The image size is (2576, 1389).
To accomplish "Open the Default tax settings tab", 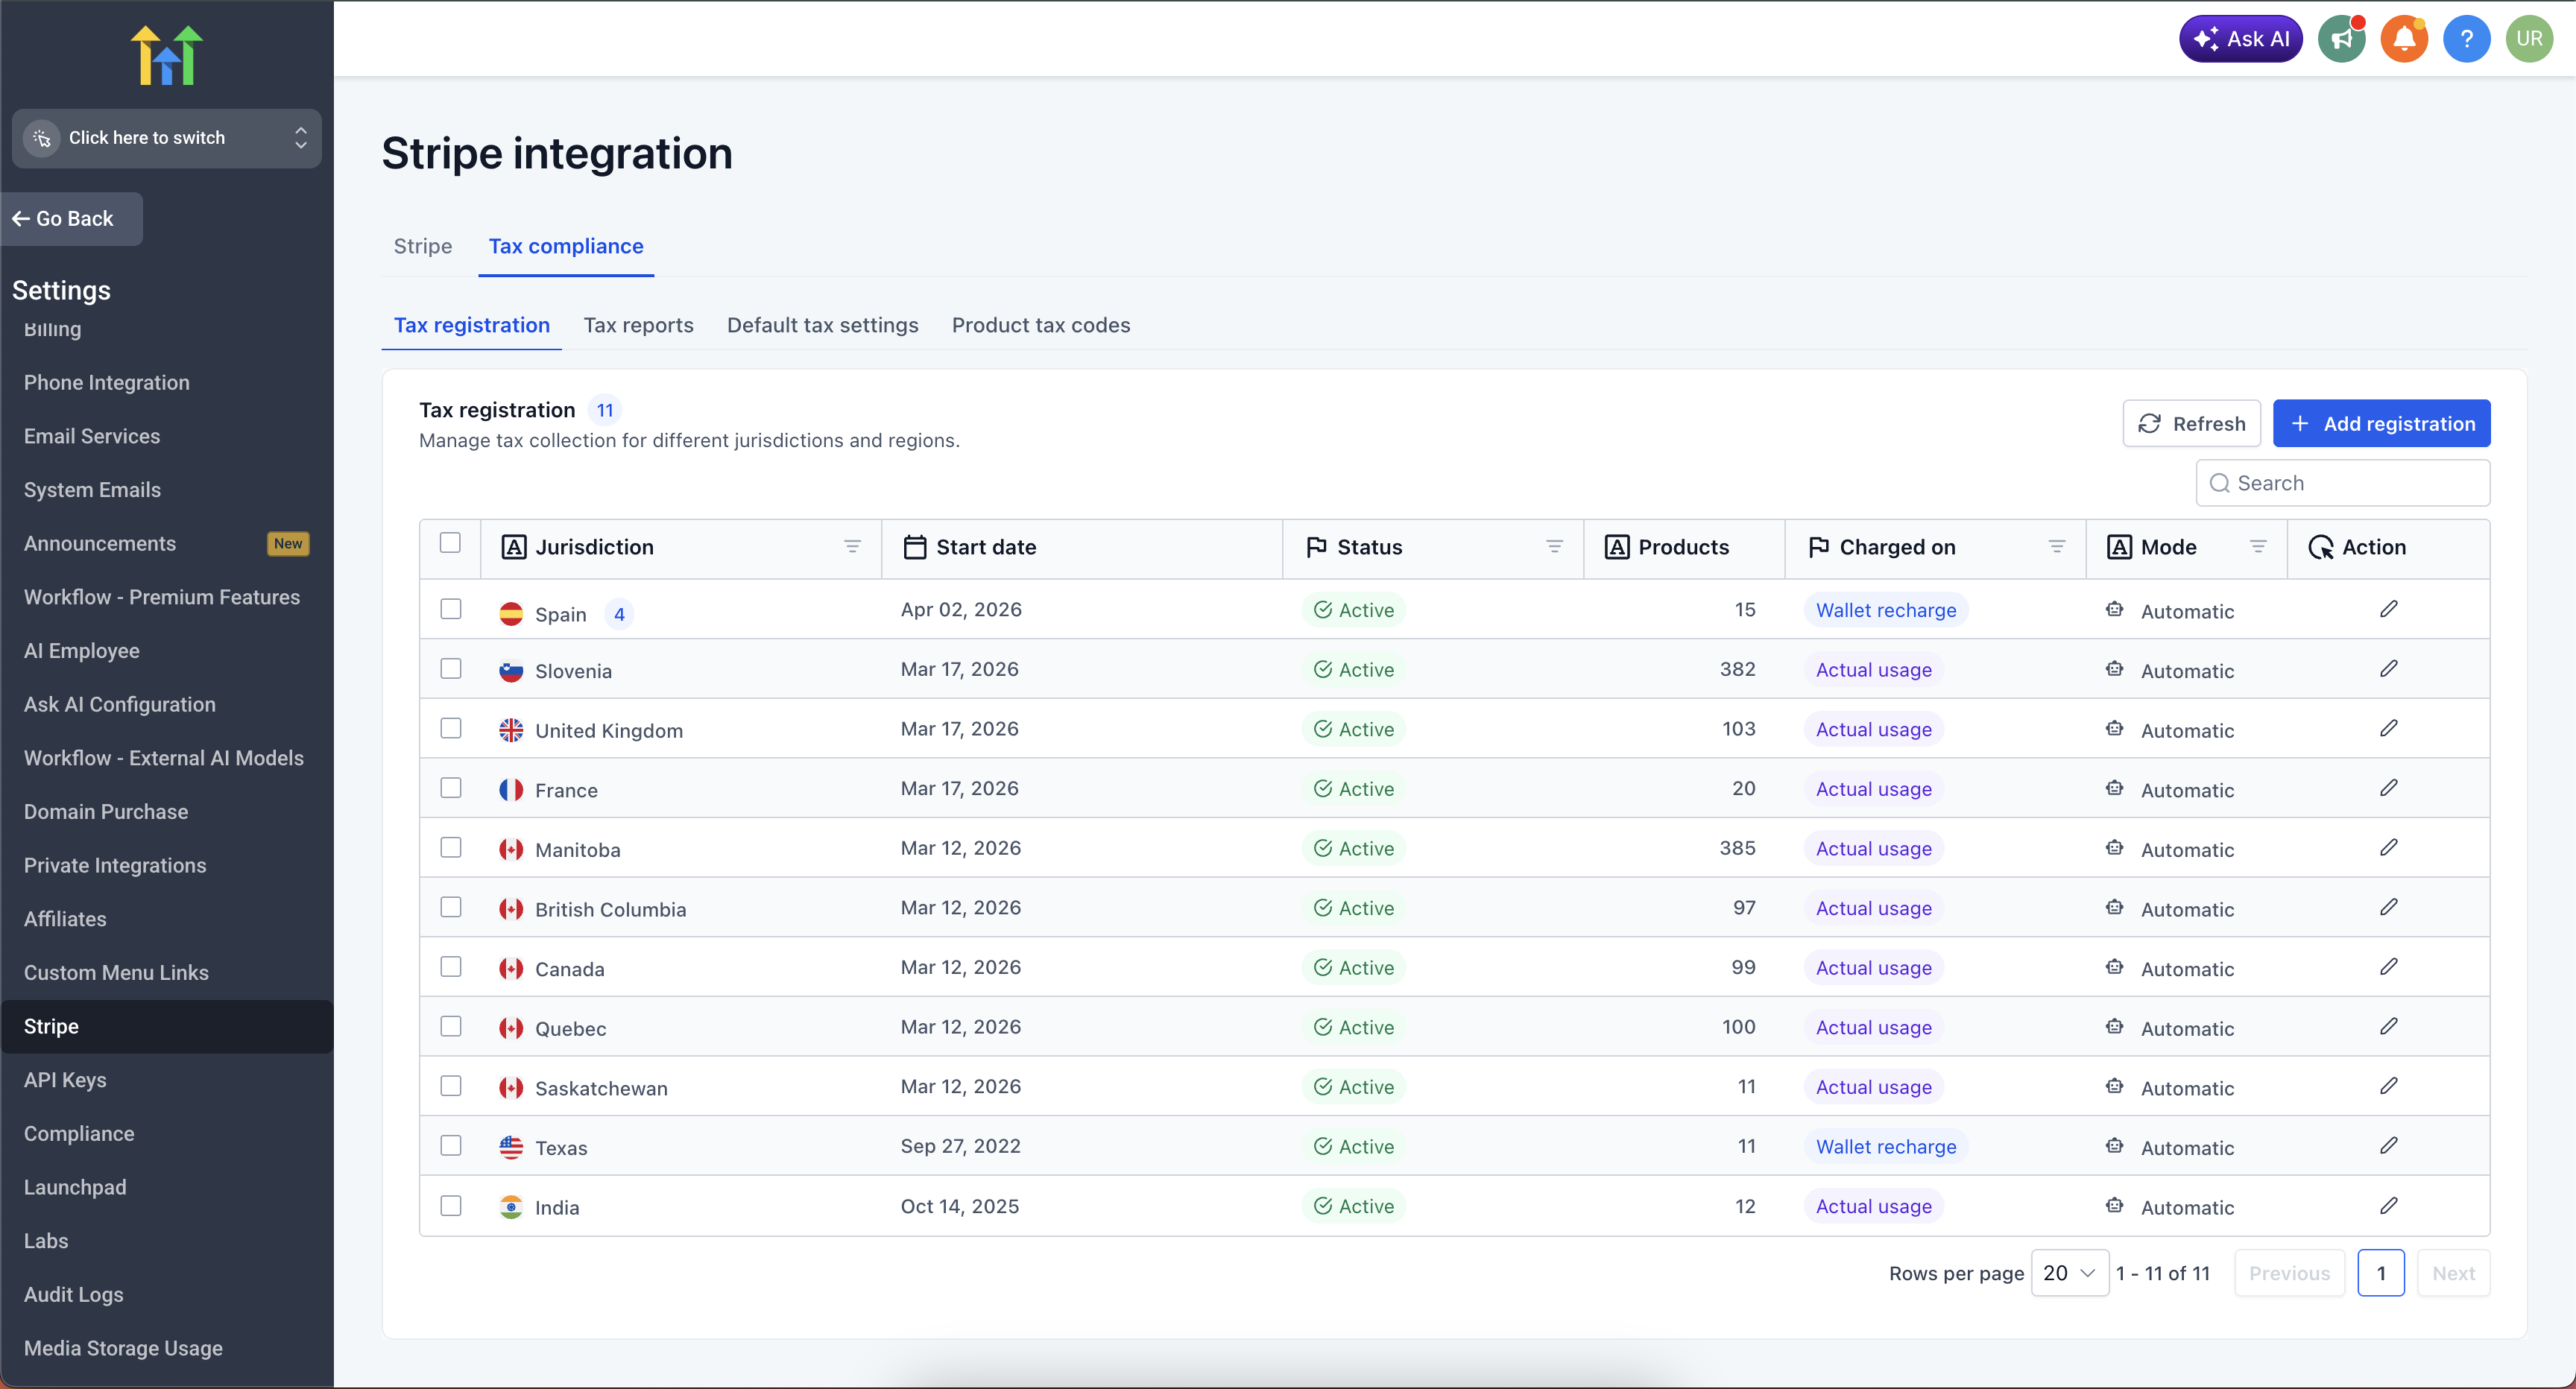I will (822, 324).
